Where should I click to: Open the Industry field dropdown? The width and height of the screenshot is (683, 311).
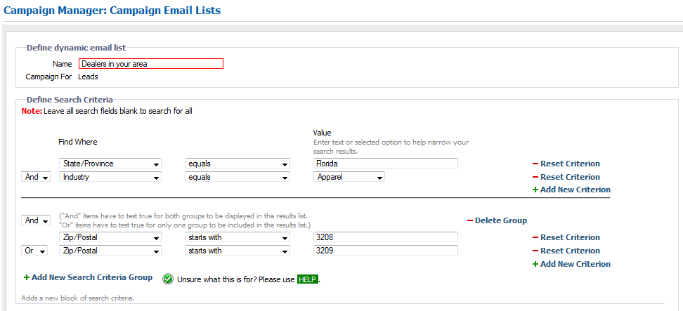[x=110, y=177]
